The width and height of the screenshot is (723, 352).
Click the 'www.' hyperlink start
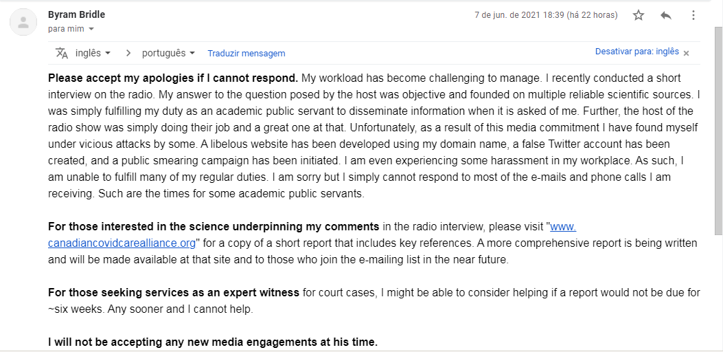click(x=563, y=227)
